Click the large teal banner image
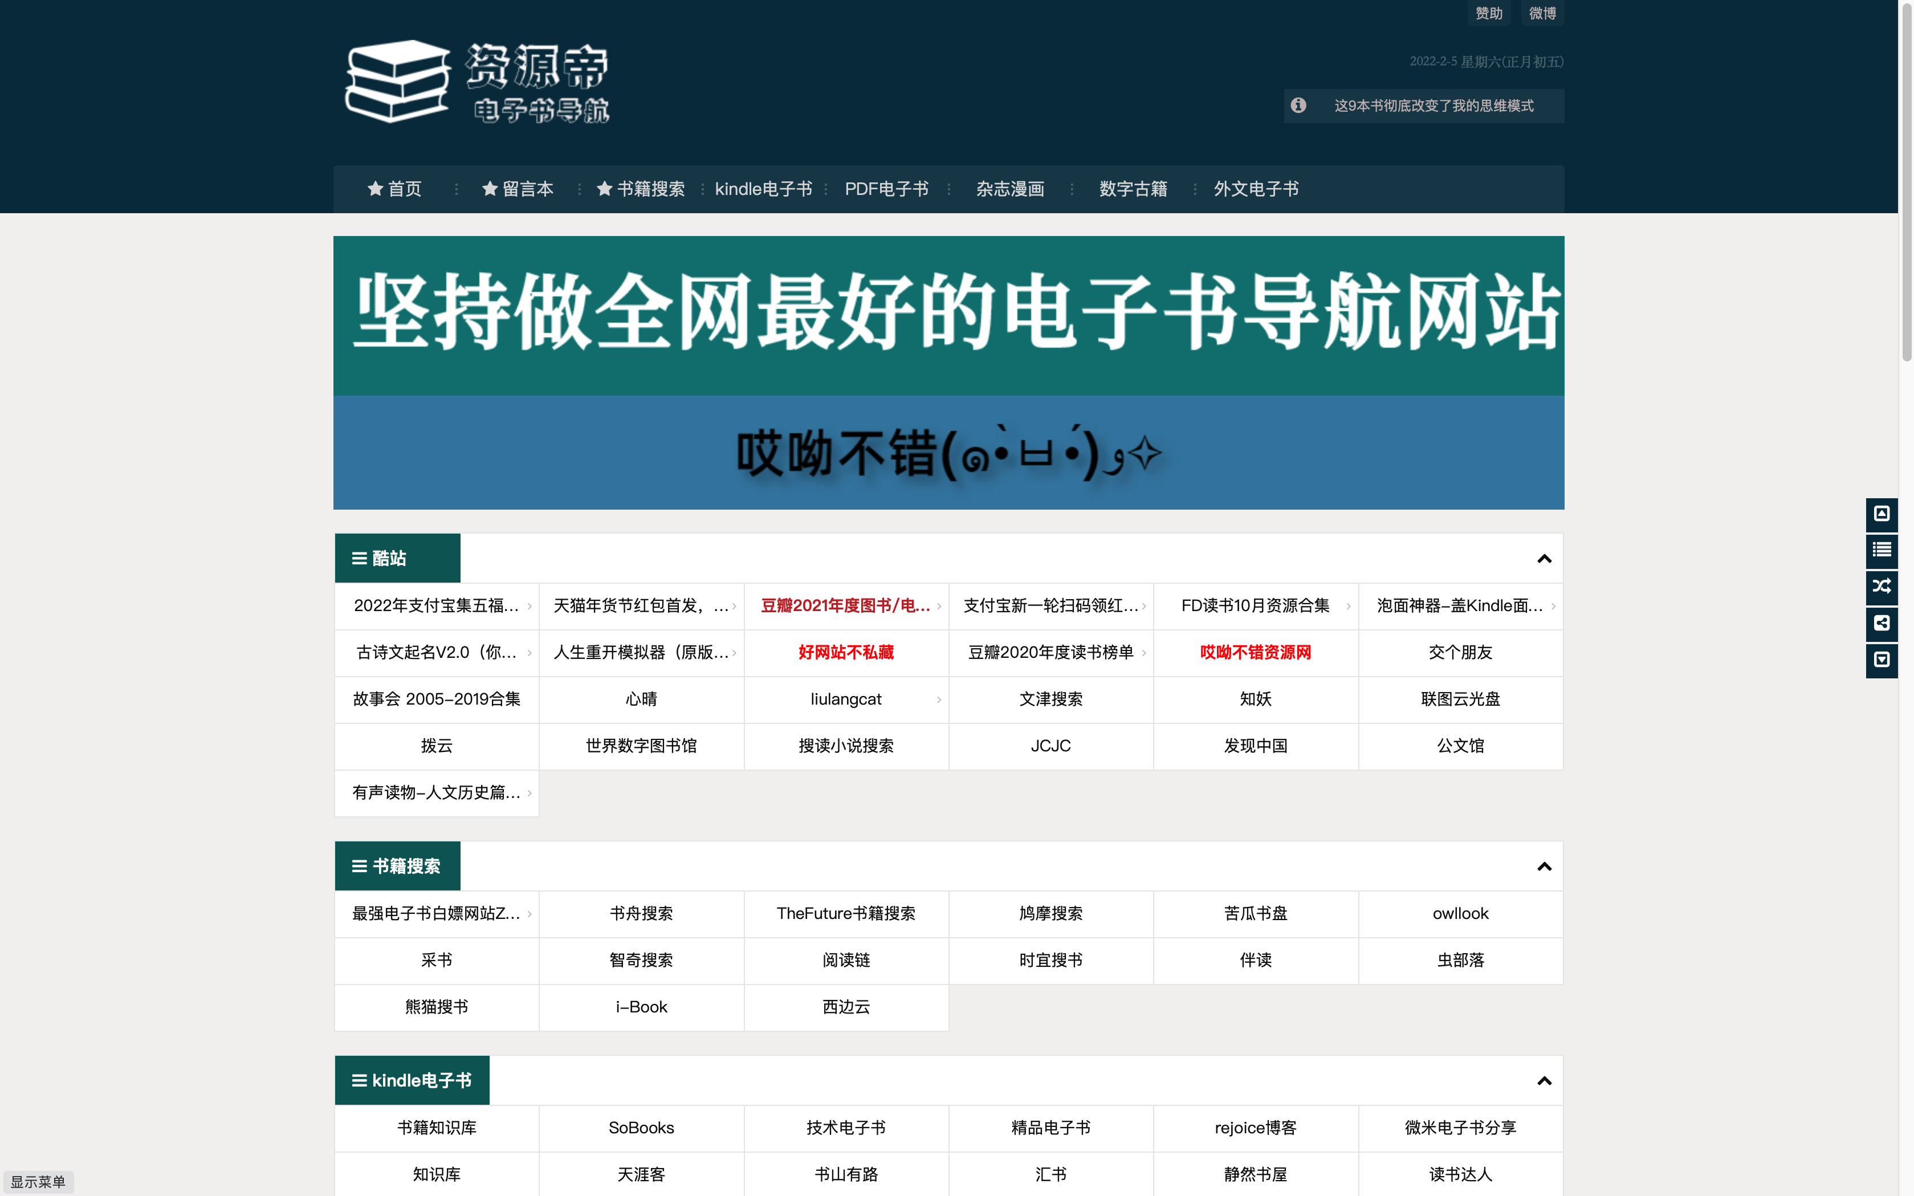This screenshot has width=1914, height=1196. click(948, 316)
